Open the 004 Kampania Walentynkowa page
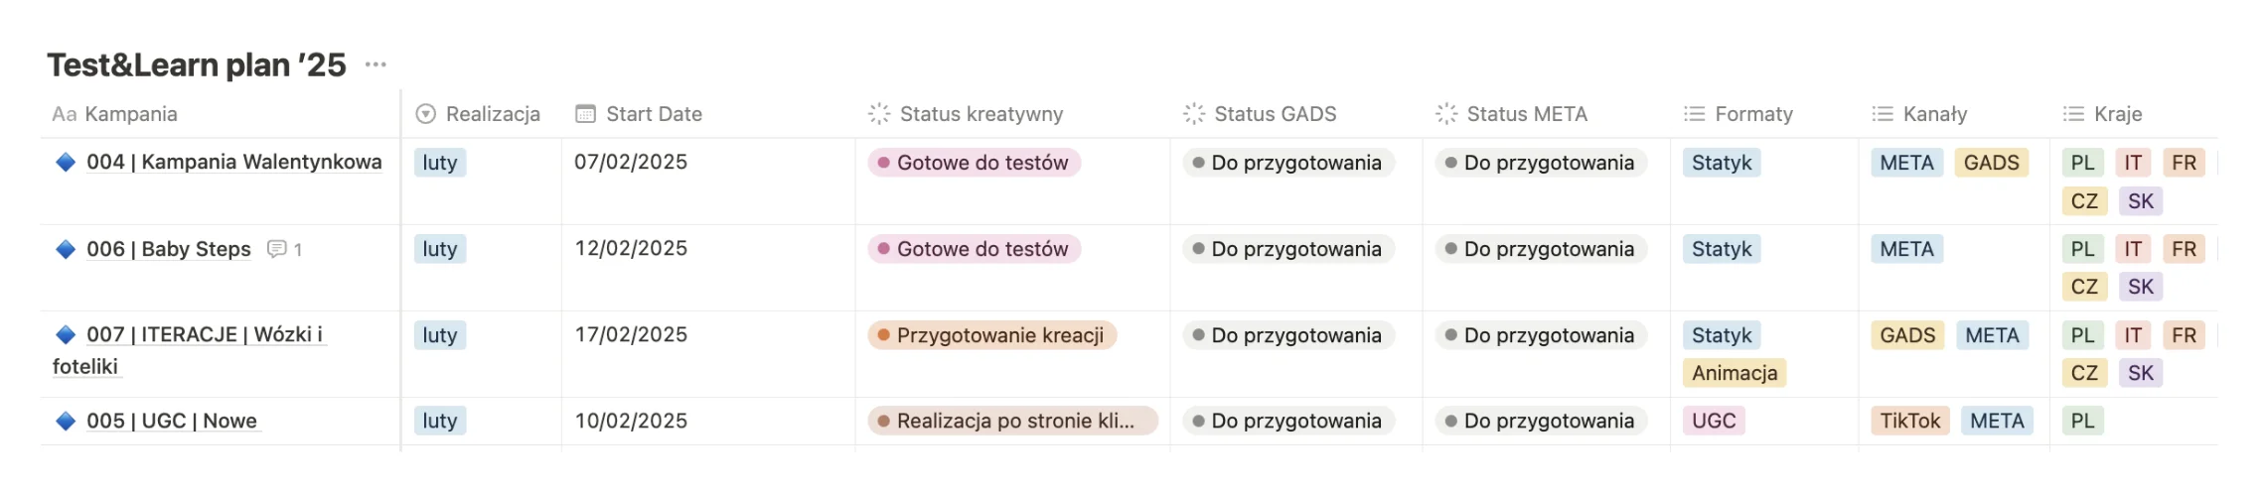Screen dimensions: 2265x492 (233, 163)
